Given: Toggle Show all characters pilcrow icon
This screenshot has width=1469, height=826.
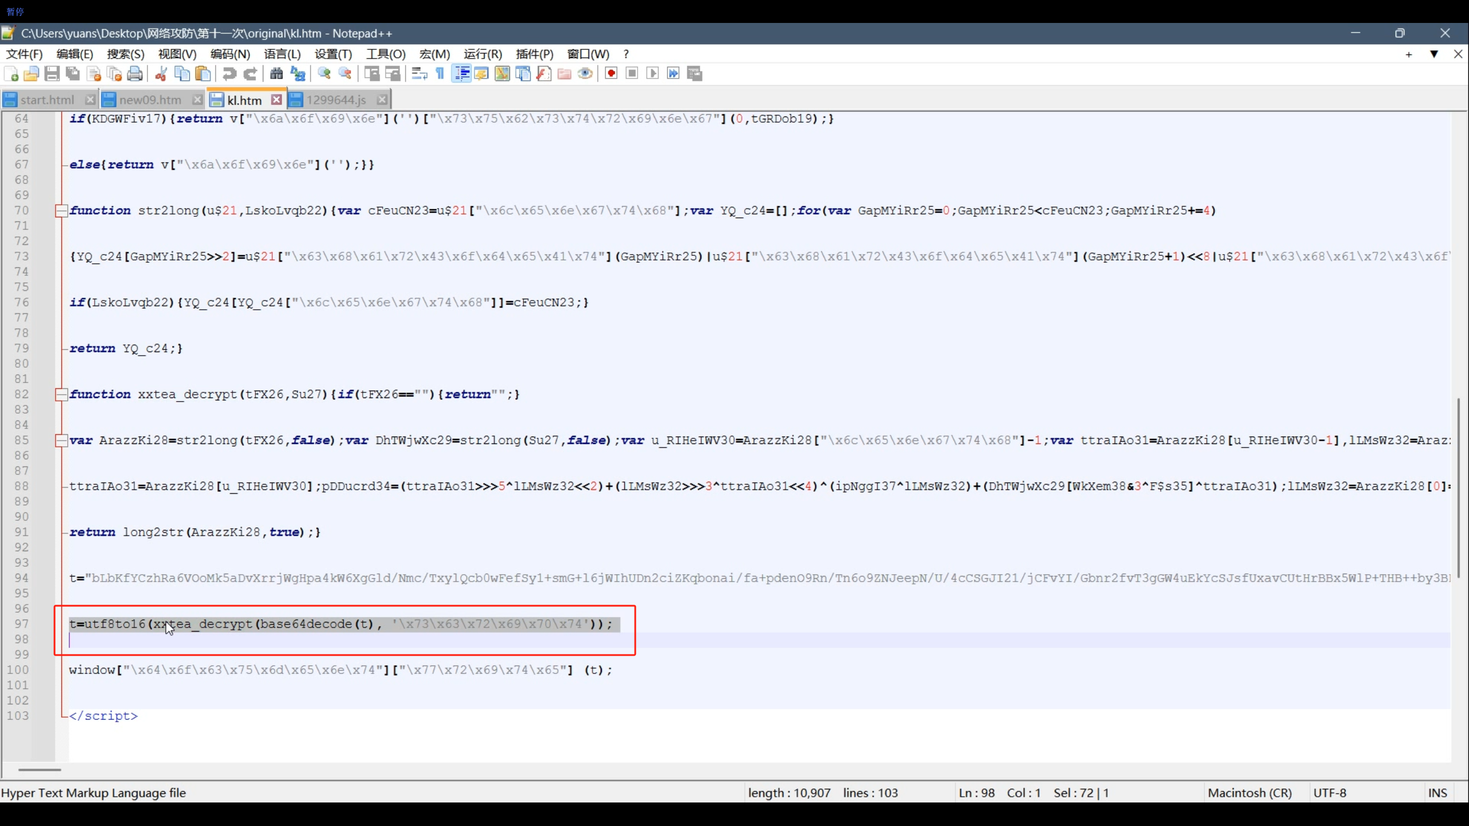Looking at the screenshot, I should coord(440,73).
